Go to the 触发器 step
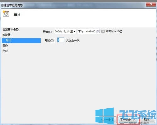Screen dimensions: 157x125 6,35
